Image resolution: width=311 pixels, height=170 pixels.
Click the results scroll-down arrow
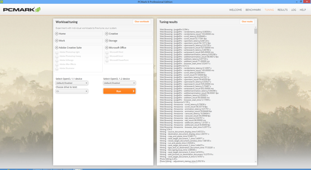click(255, 162)
